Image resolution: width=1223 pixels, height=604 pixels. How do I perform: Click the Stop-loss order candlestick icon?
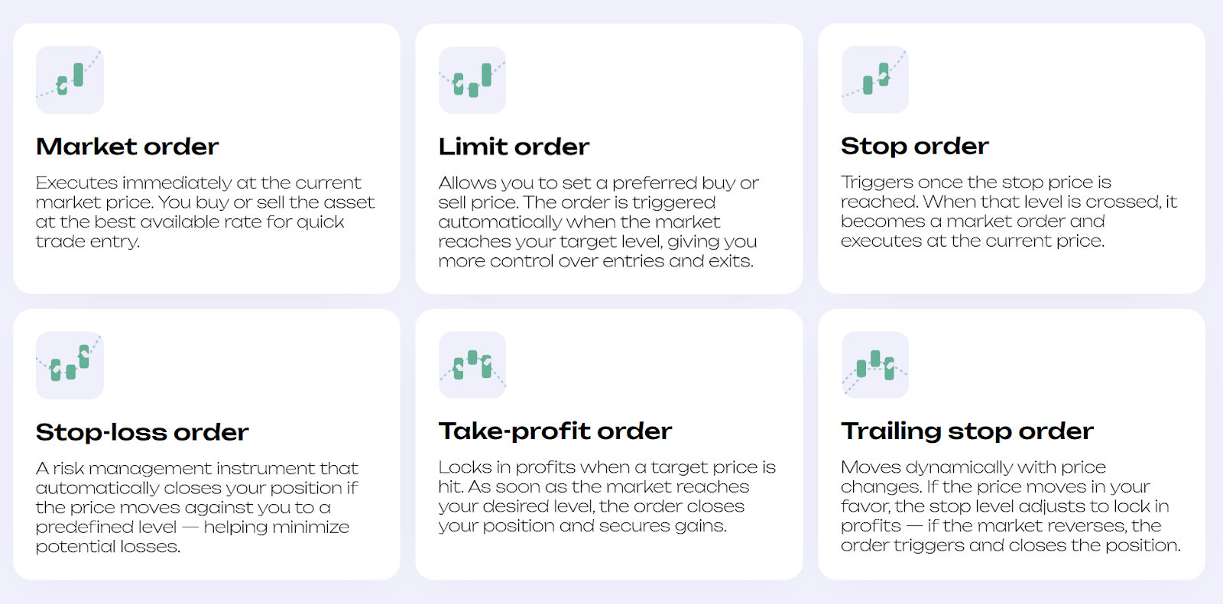(70, 365)
